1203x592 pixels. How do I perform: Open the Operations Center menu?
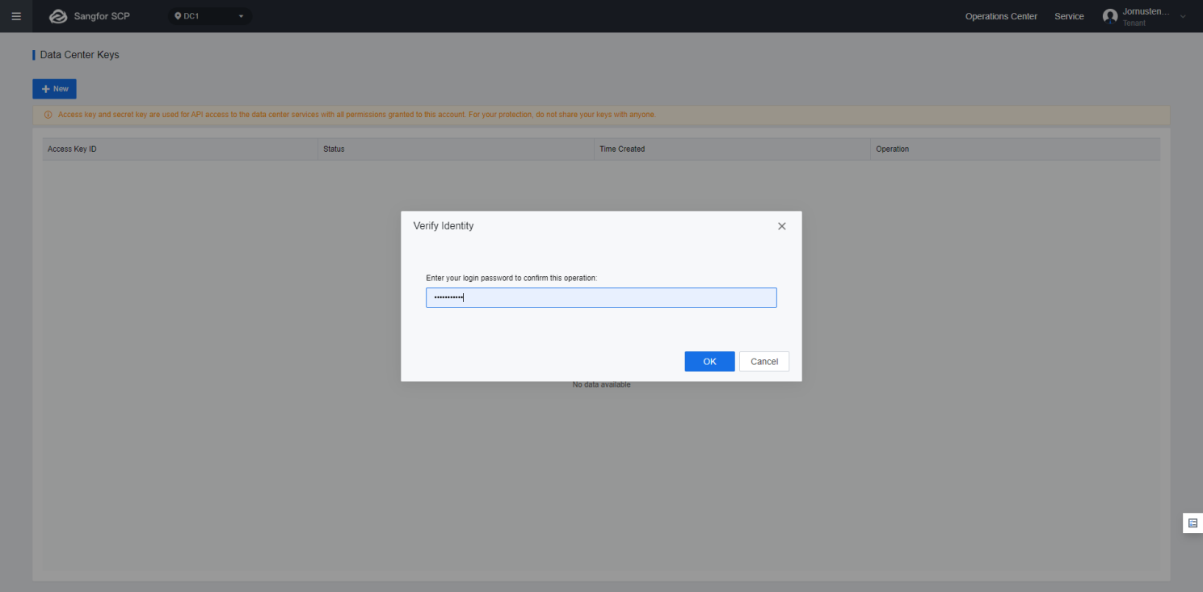1001,16
